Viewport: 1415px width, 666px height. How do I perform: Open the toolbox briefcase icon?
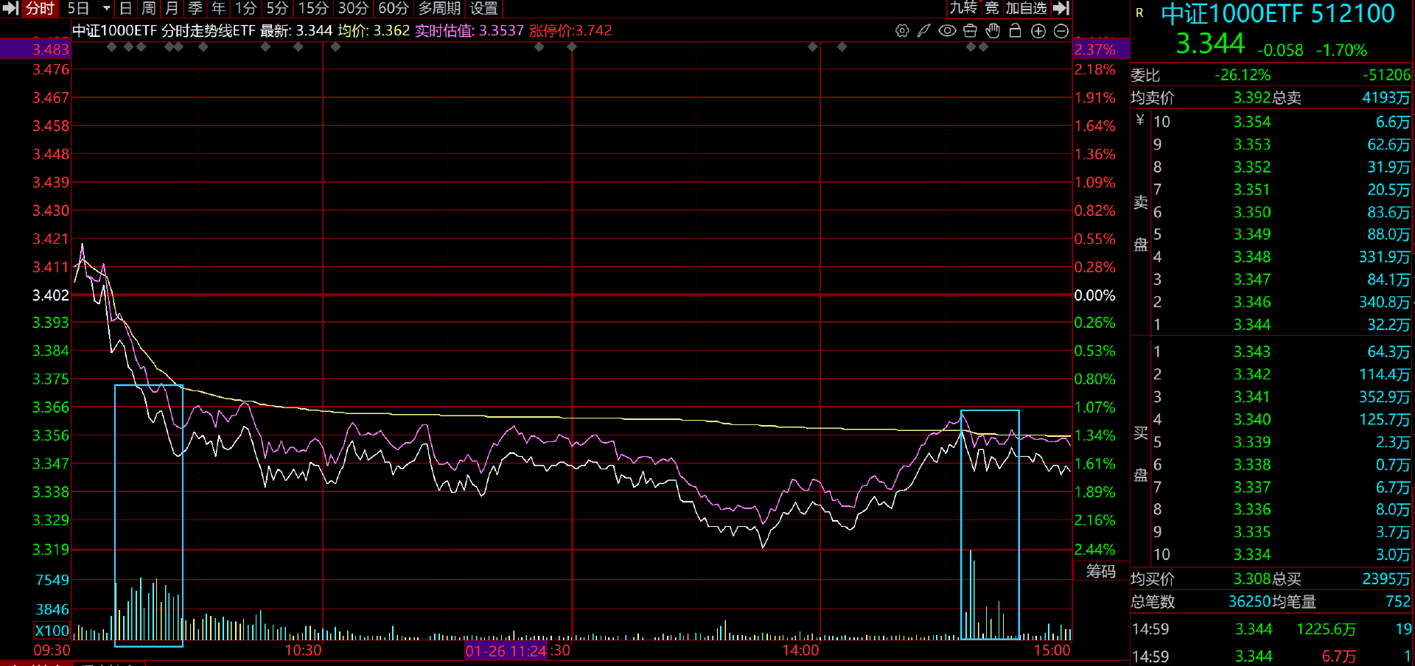pos(970,31)
